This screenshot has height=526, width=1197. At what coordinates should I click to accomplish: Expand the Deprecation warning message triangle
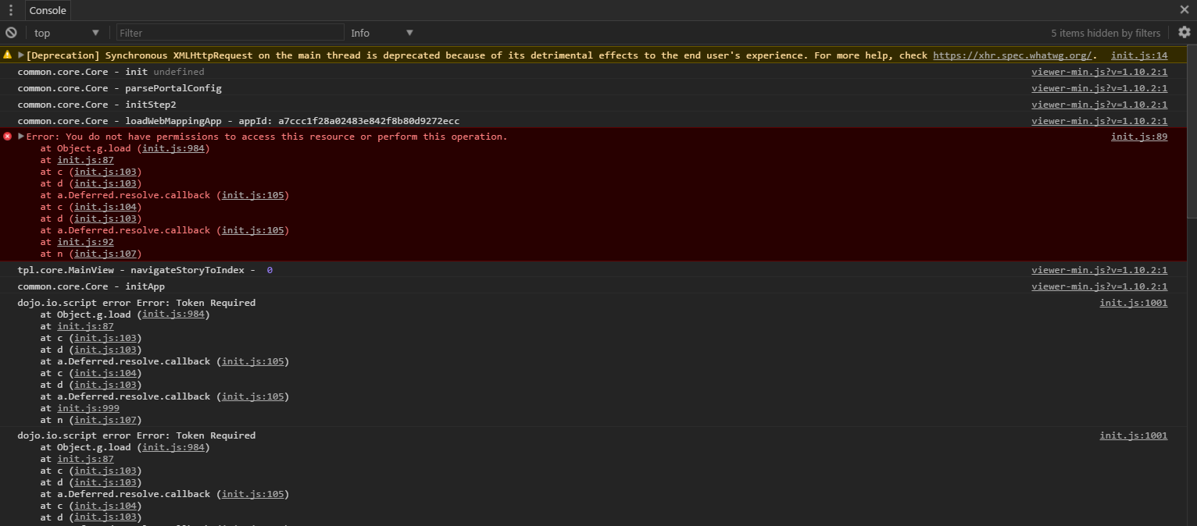[21, 55]
